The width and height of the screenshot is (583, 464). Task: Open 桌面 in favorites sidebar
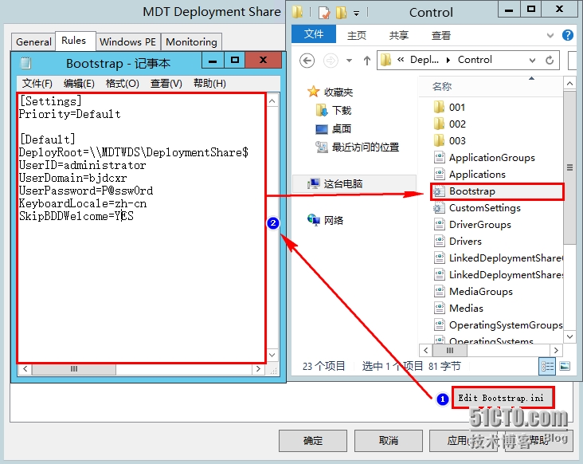coord(333,128)
